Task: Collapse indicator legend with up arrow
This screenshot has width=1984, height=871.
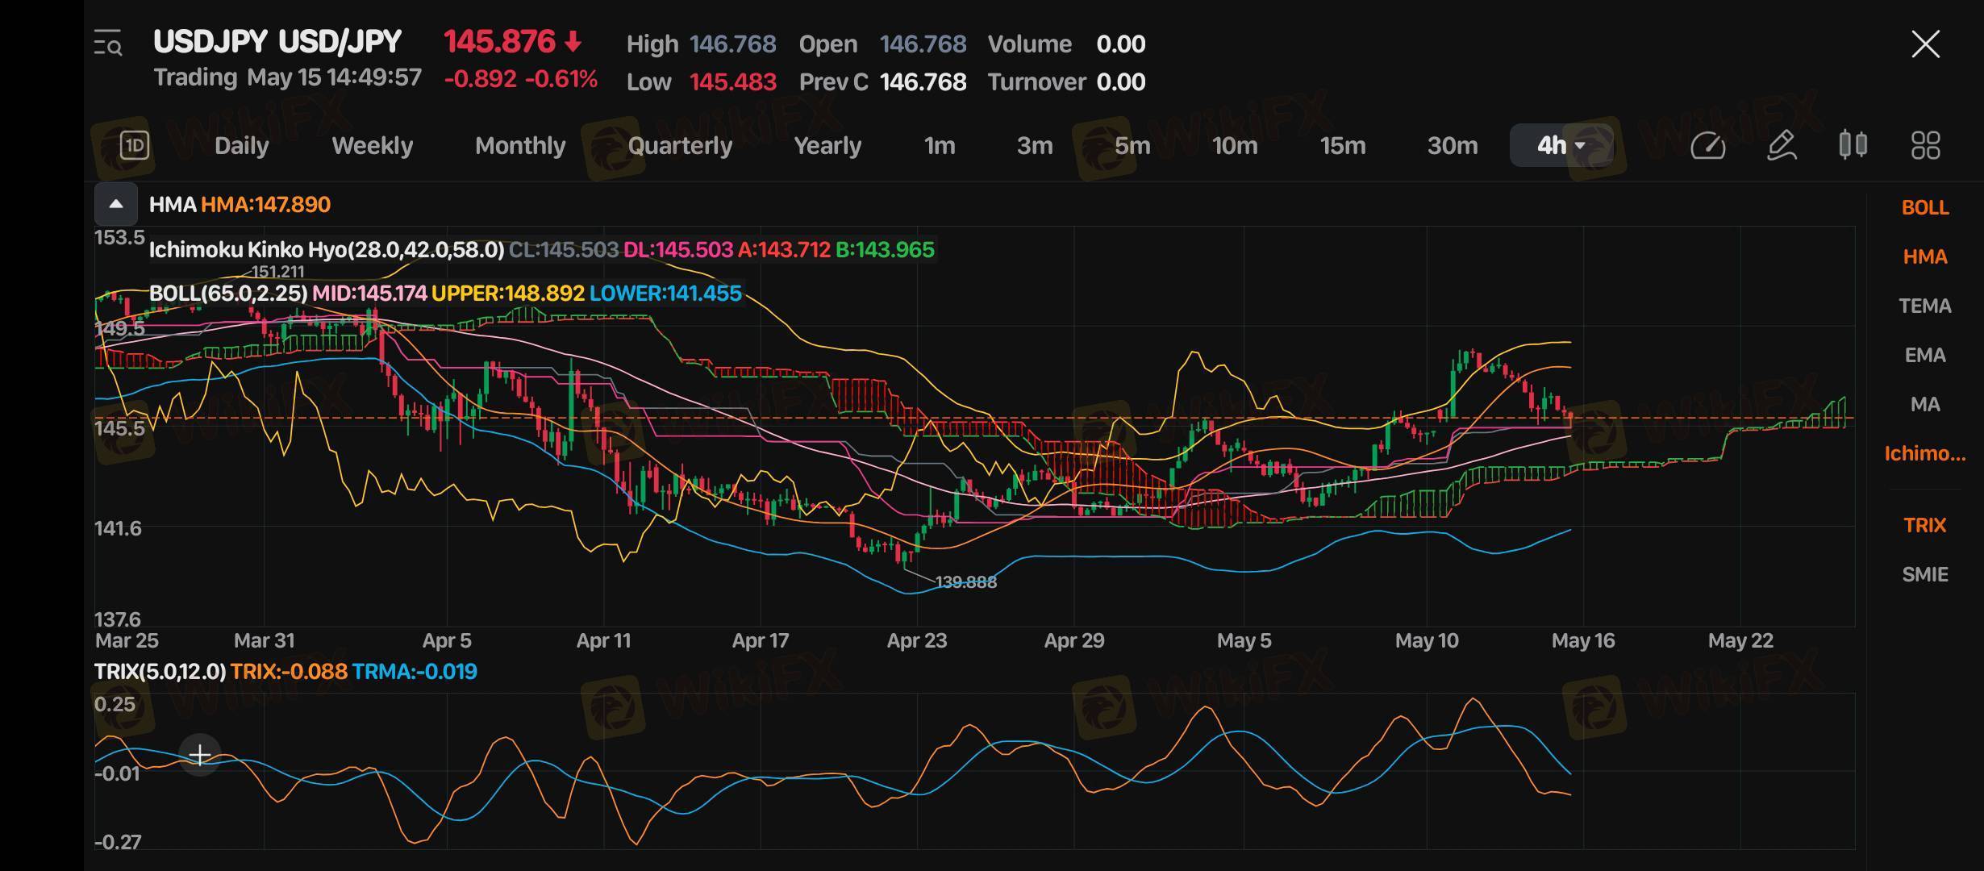Action: click(x=116, y=204)
